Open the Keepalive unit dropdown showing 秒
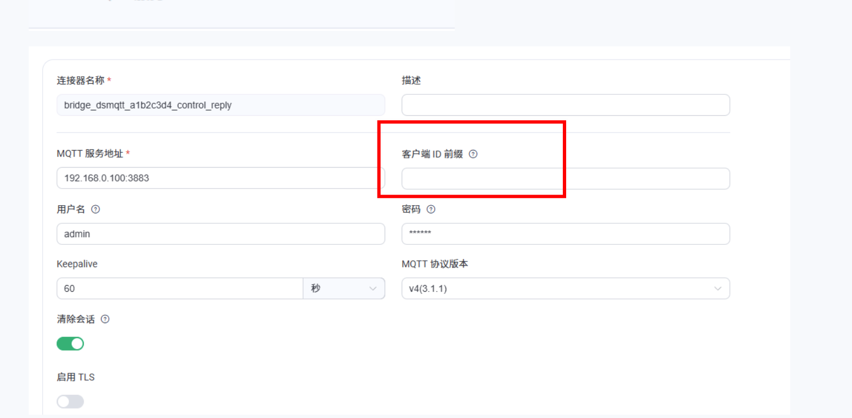 click(x=344, y=288)
